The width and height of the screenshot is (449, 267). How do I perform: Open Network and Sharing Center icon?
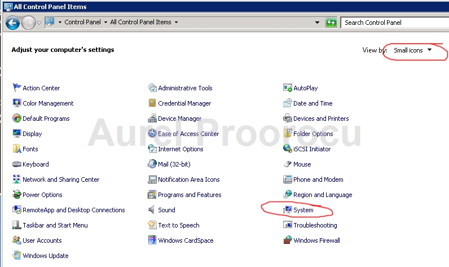(x=16, y=179)
